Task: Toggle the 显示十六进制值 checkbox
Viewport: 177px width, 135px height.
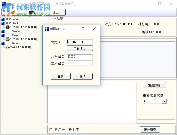Action: (x=51, y=129)
